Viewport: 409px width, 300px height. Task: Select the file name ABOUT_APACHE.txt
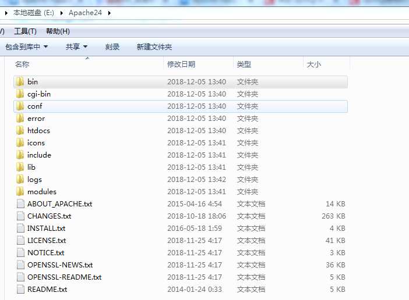coord(60,204)
